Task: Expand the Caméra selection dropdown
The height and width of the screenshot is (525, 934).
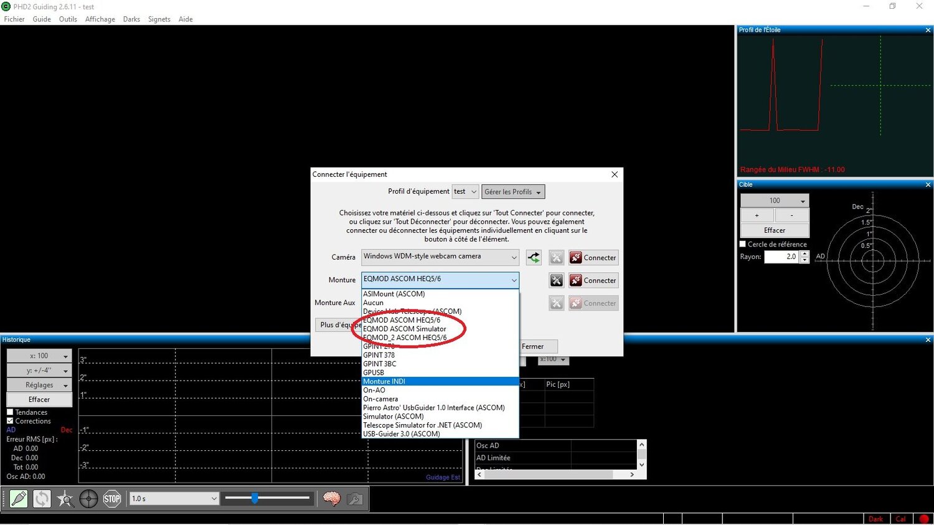Action: coord(440,257)
